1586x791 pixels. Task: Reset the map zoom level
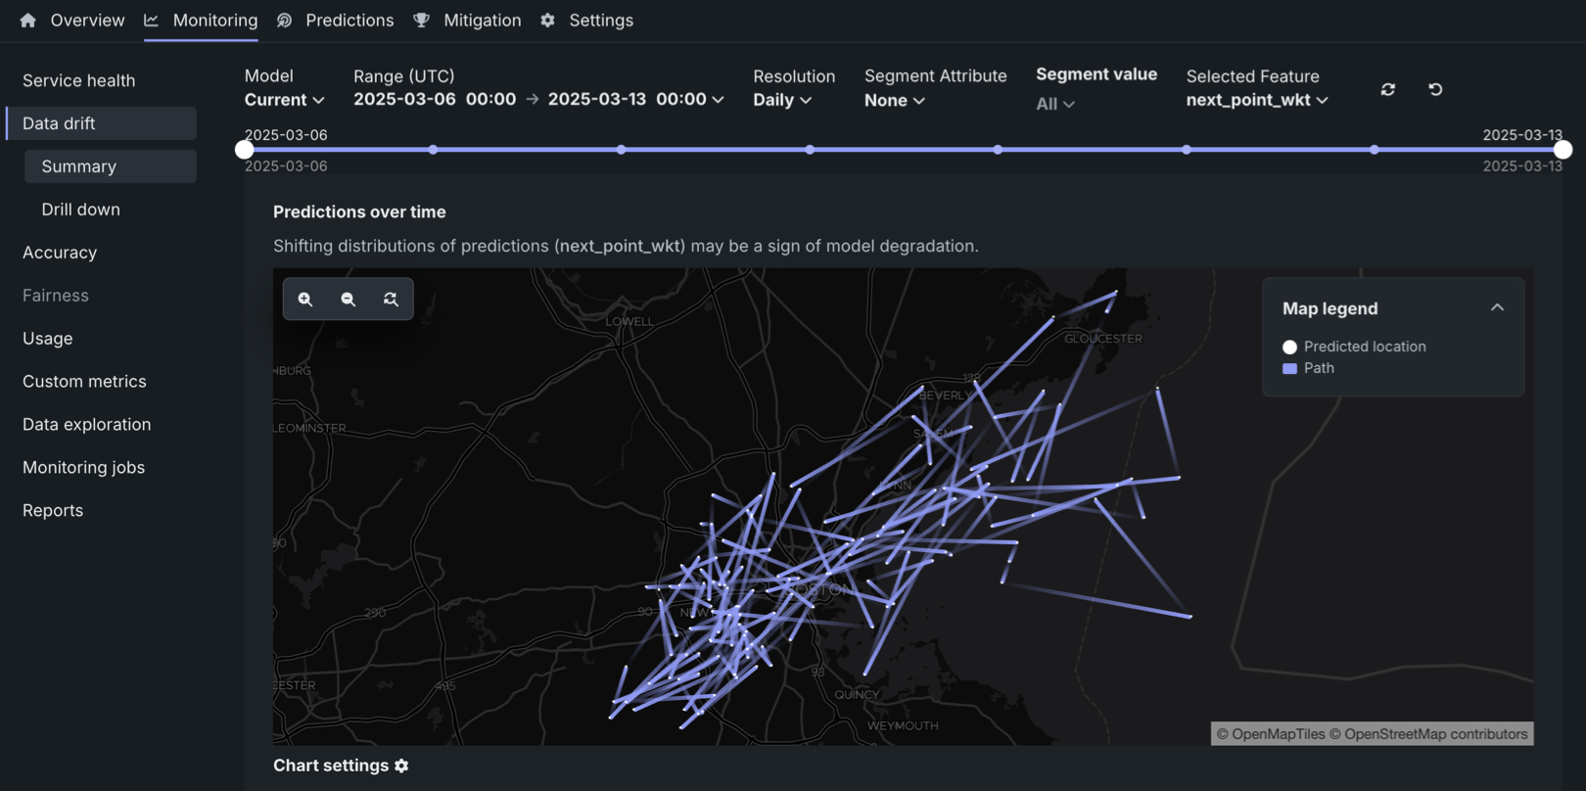click(391, 300)
